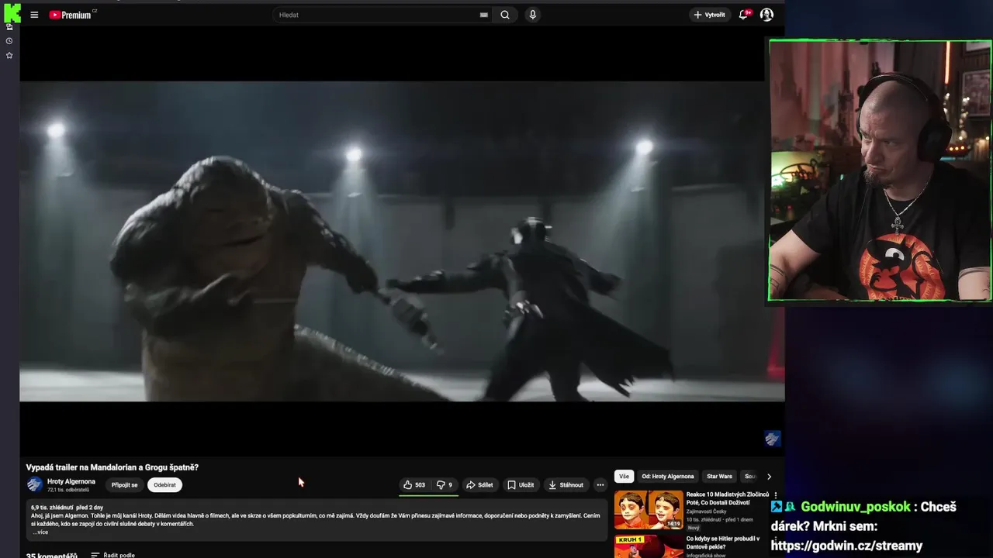
Task: Click the video title Vypadá trailer na Mandalorian
Action: coord(112,467)
